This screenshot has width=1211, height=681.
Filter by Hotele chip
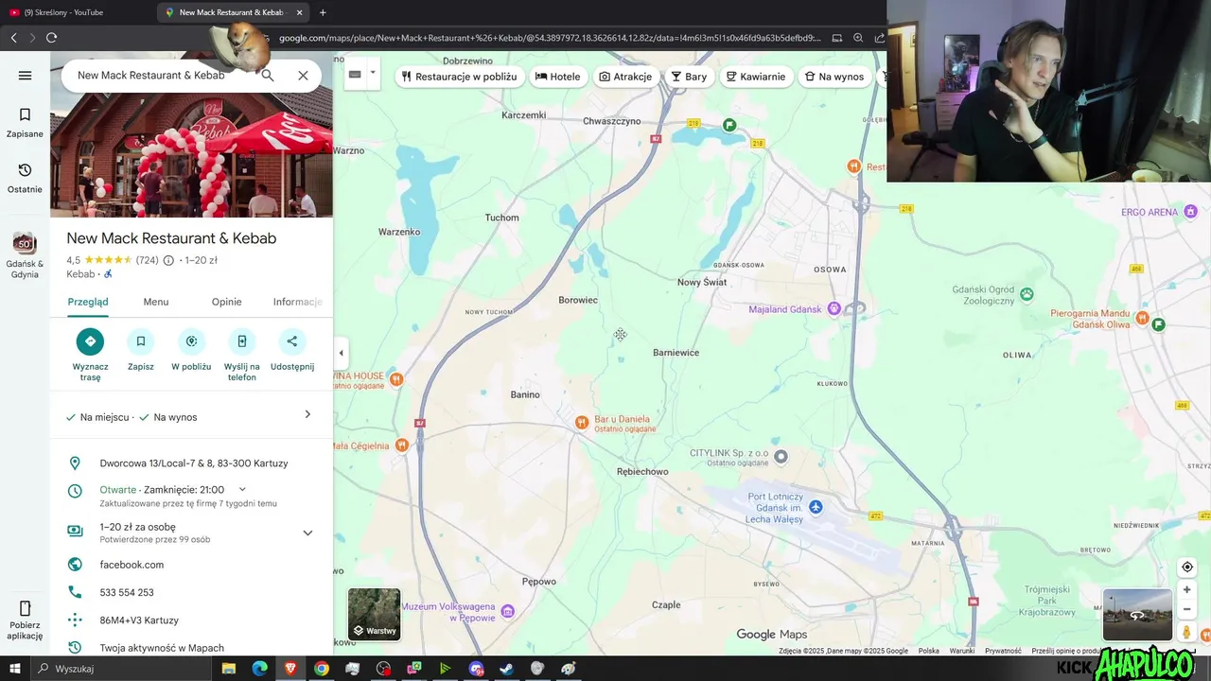tap(558, 77)
